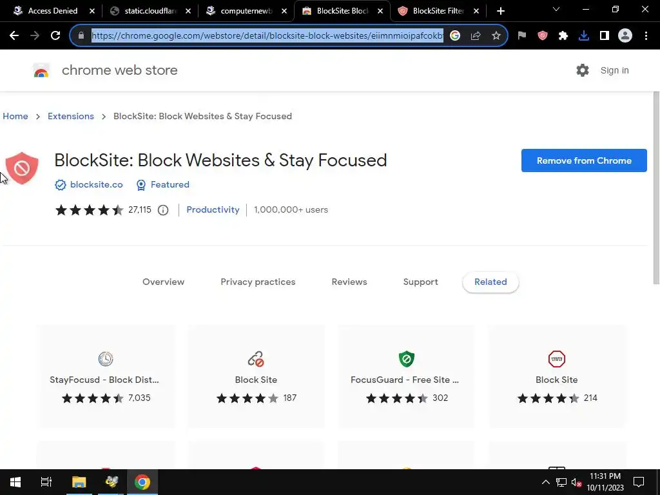Open a new browser tab with plus
This screenshot has height=495, width=660.
(500, 11)
